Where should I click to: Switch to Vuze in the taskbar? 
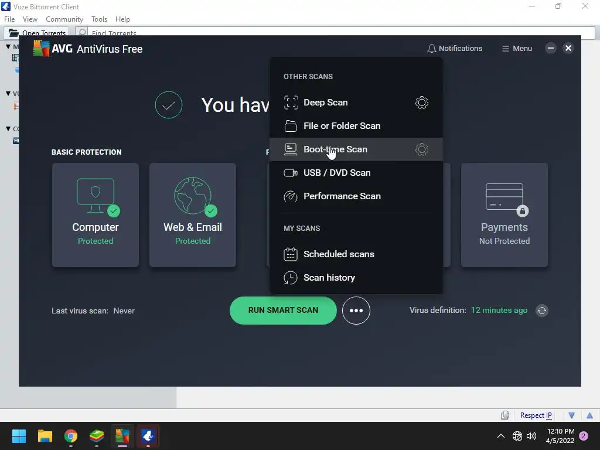coord(148,436)
